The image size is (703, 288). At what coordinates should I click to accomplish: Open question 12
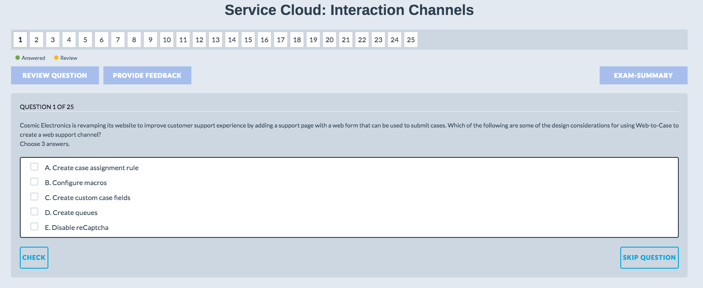[x=199, y=40]
